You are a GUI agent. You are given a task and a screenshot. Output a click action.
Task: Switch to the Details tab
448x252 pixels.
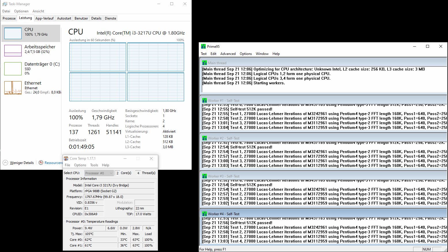96,18
